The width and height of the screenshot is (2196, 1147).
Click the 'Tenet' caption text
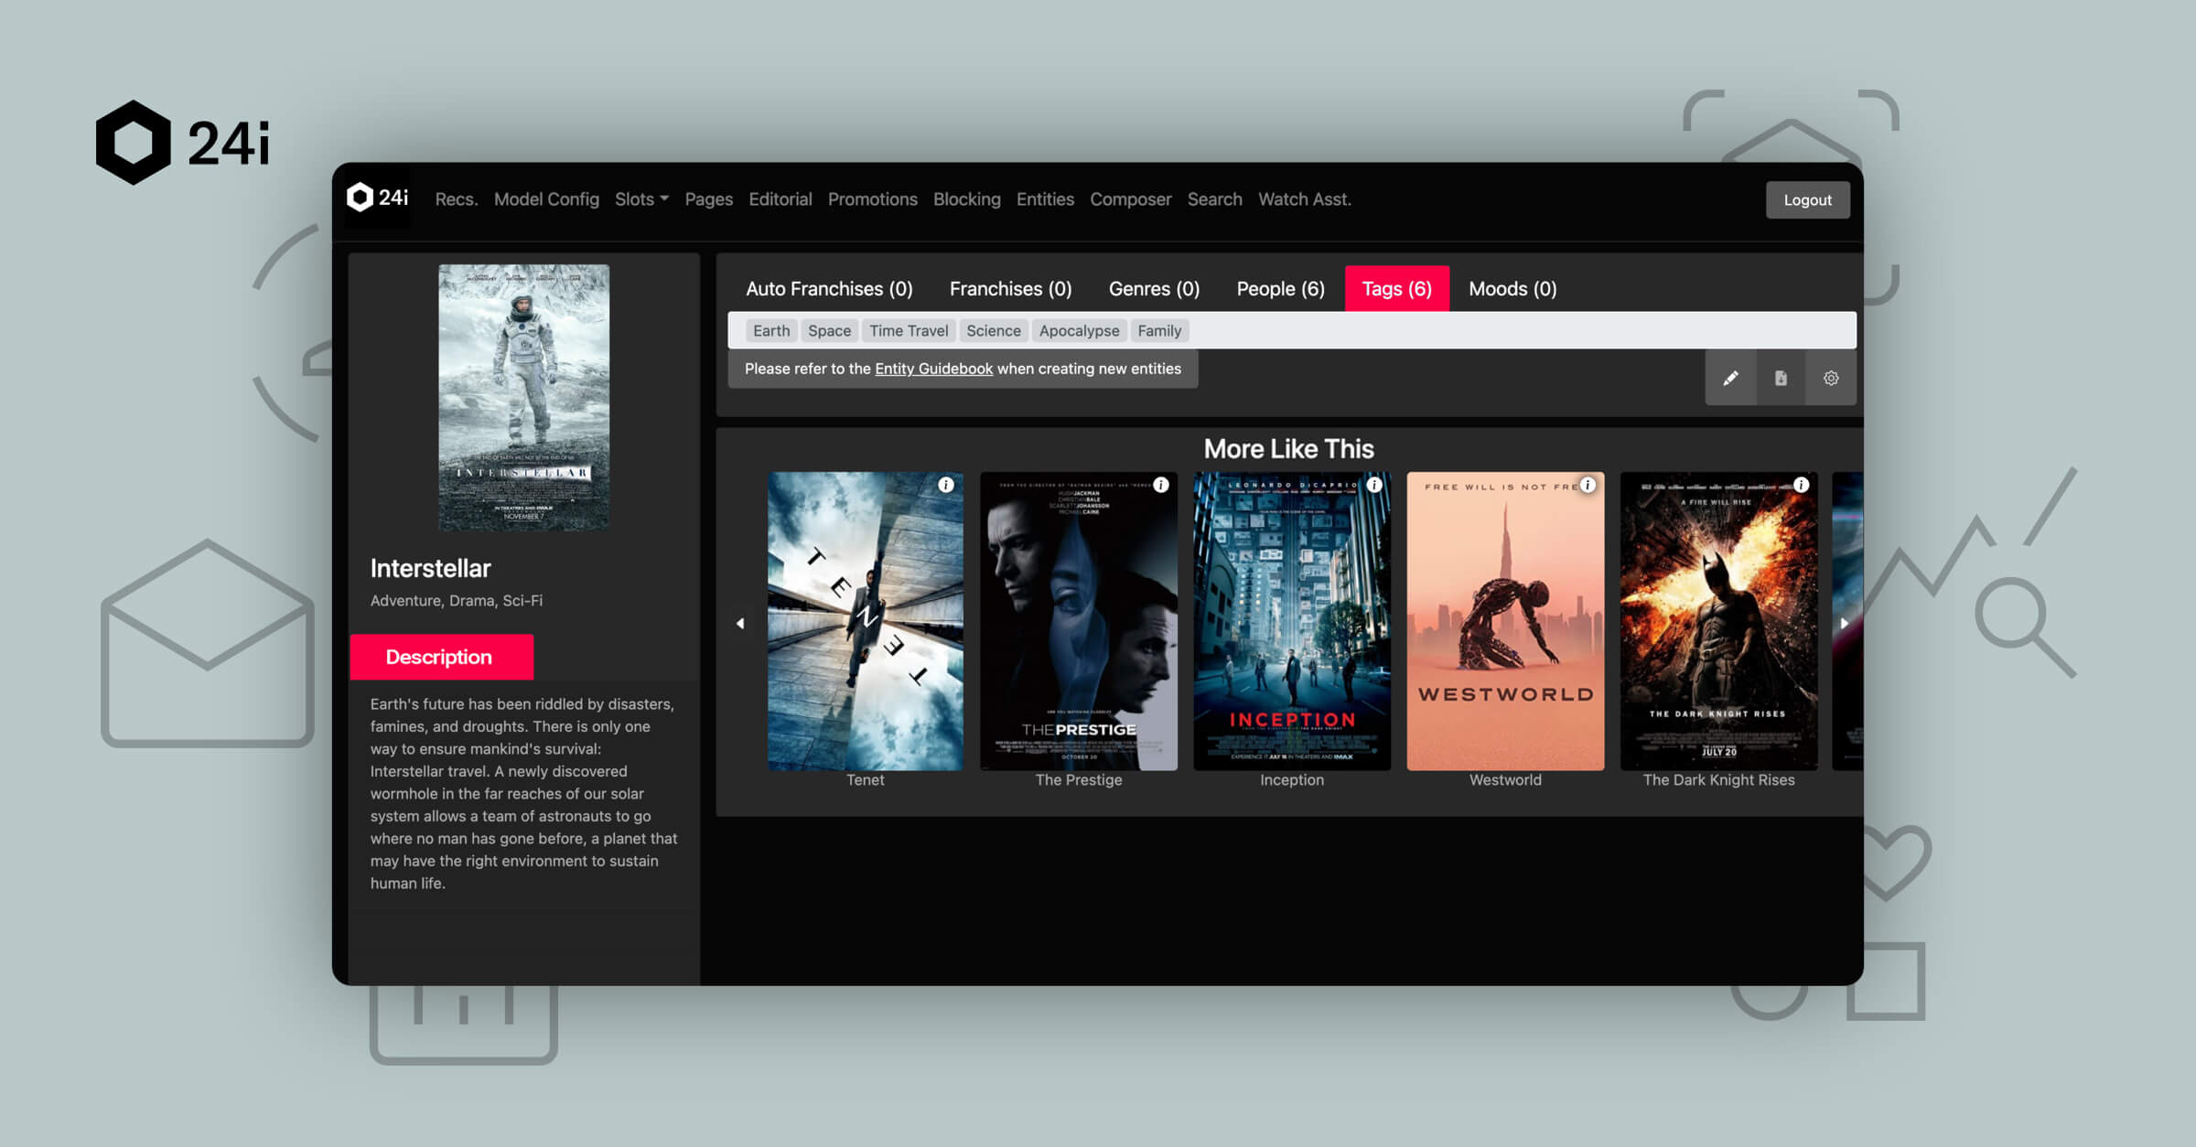865,780
